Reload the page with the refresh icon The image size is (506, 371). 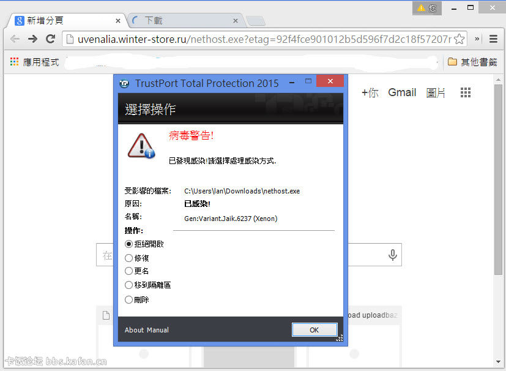[x=50, y=39]
